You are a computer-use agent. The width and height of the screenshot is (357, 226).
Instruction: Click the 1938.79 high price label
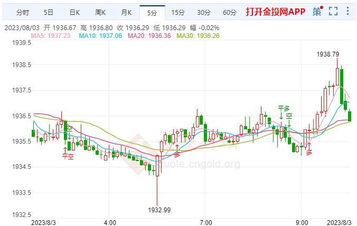tap(327, 54)
